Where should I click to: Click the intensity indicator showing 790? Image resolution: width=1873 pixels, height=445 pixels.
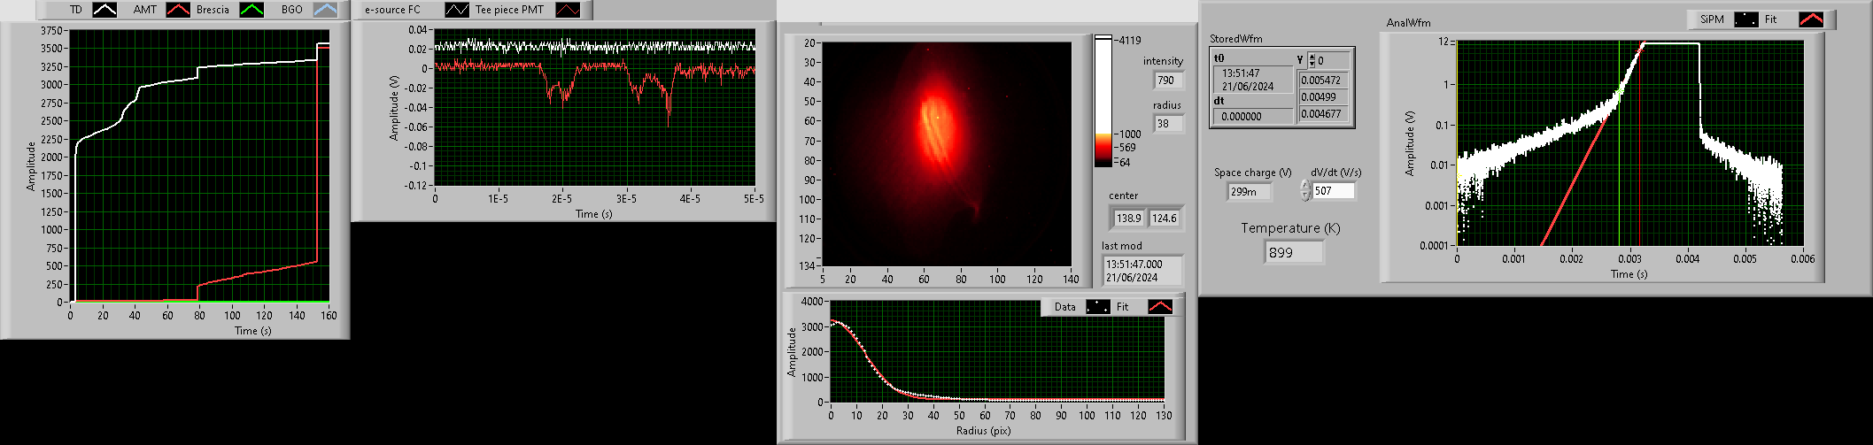[1168, 81]
